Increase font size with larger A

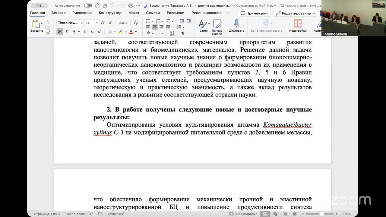(x=103, y=23)
